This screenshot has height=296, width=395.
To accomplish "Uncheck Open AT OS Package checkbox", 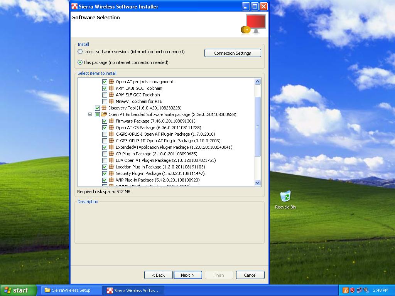I will click(105, 128).
